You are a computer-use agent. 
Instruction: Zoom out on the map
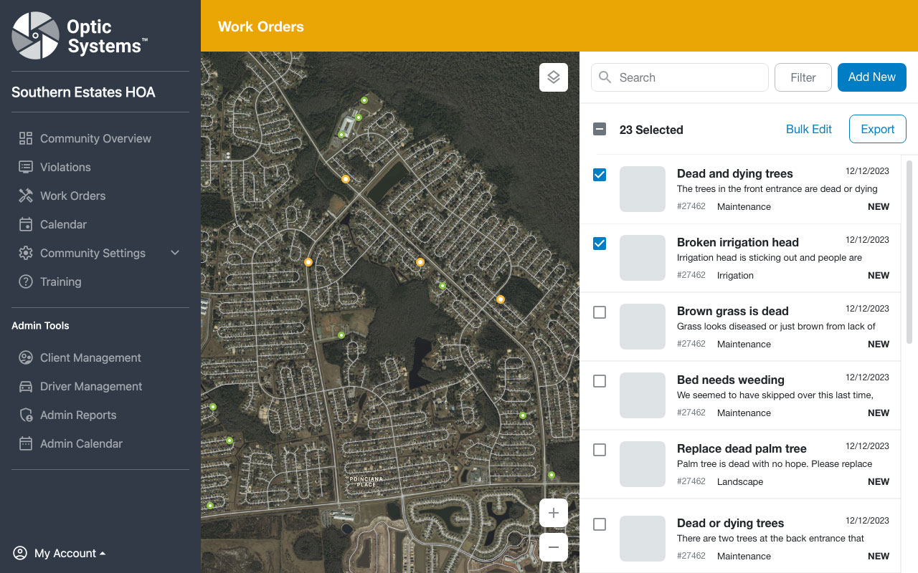[x=553, y=547]
